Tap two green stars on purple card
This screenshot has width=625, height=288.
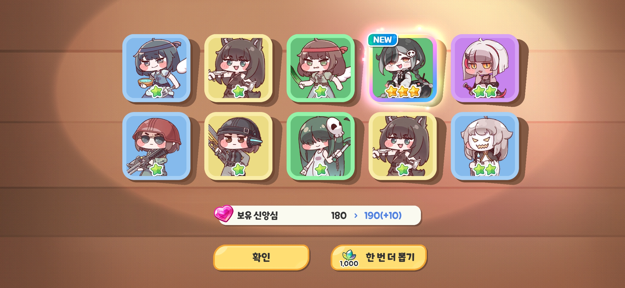(x=485, y=91)
